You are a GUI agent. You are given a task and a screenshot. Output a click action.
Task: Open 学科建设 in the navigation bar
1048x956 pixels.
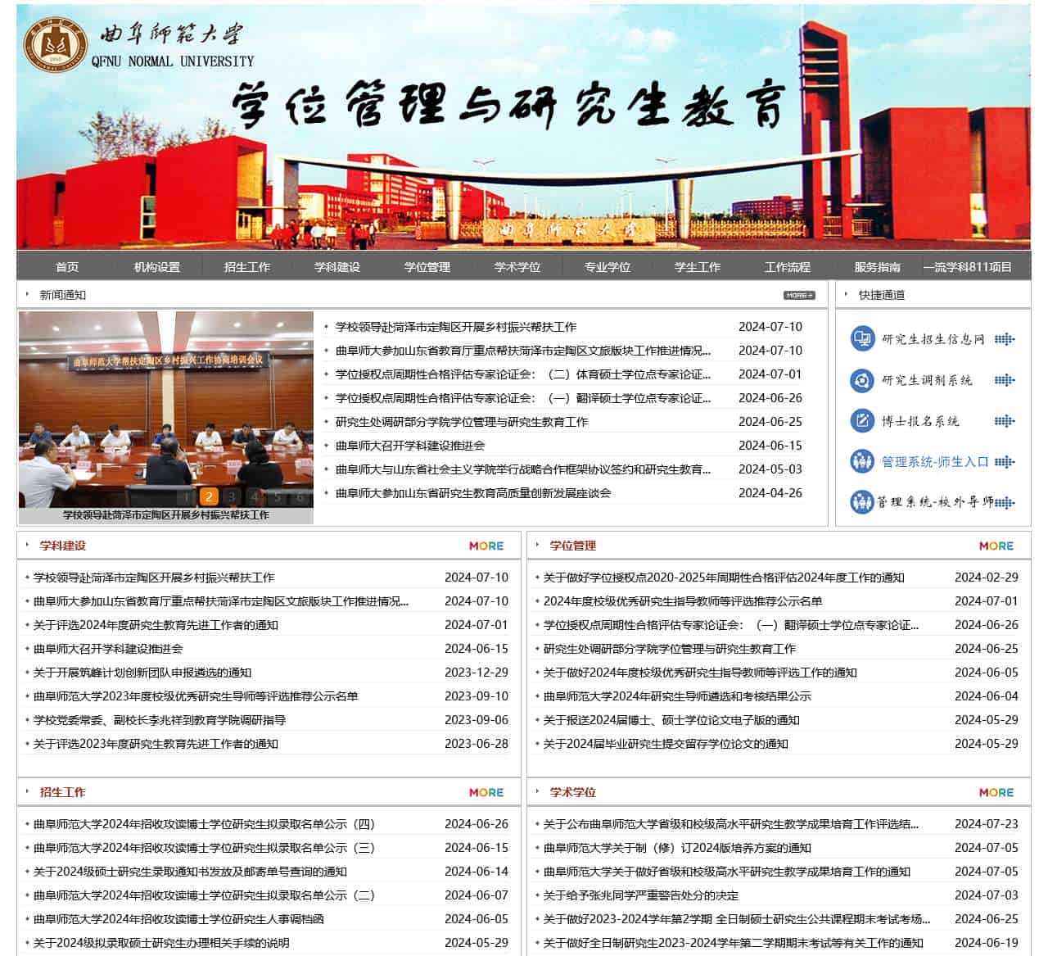[x=337, y=267]
